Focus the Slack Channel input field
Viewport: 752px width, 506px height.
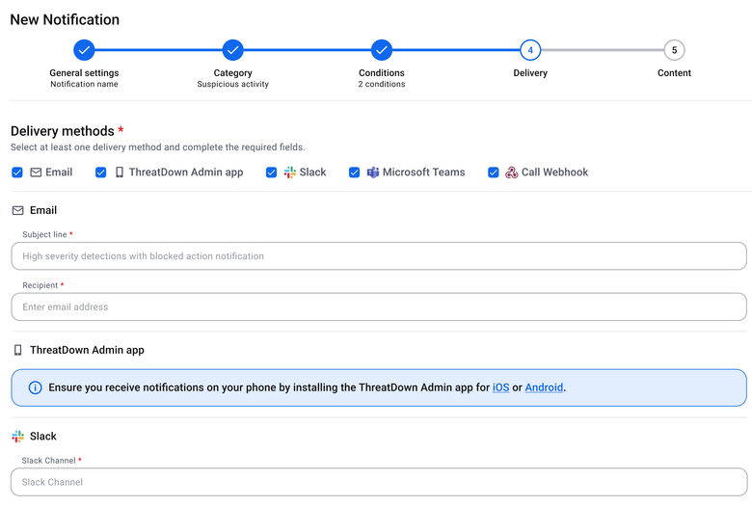[x=379, y=482]
